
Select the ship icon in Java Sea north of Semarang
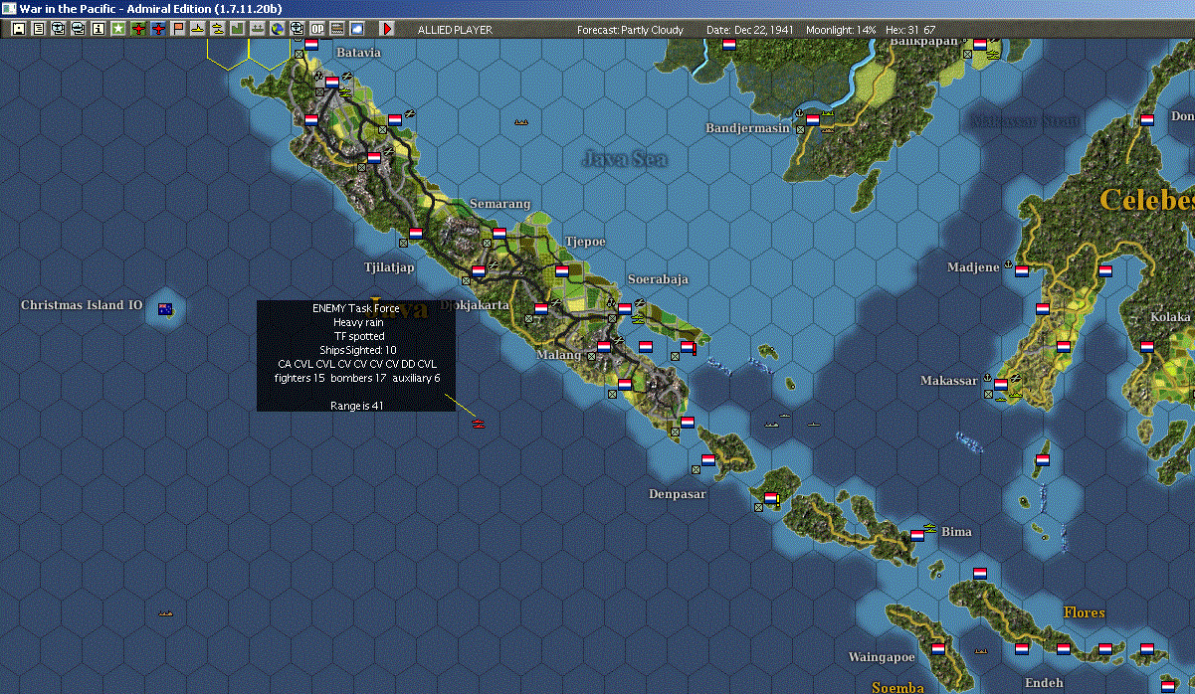(520, 122)
